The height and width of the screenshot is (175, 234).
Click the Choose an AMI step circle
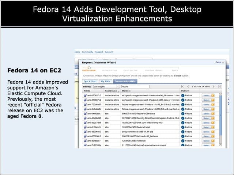click(x=89, y=68)
